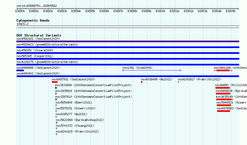Open esv3433684 variant label
Viewport: 247px width, 145px height.
[93, 85]
